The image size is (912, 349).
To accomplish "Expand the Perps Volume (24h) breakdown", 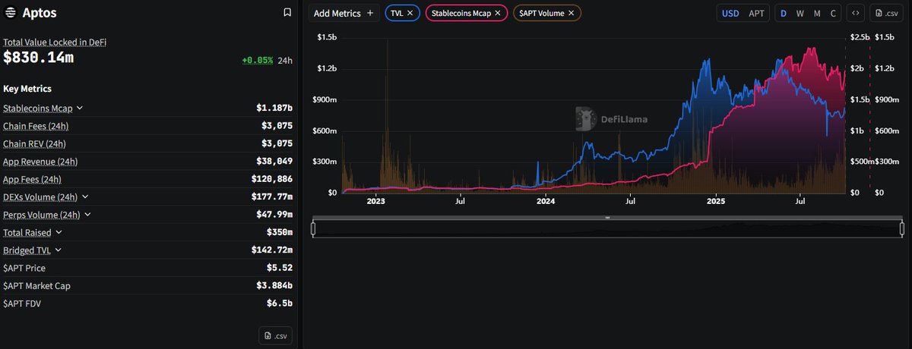I will click(x=87, y=215).
